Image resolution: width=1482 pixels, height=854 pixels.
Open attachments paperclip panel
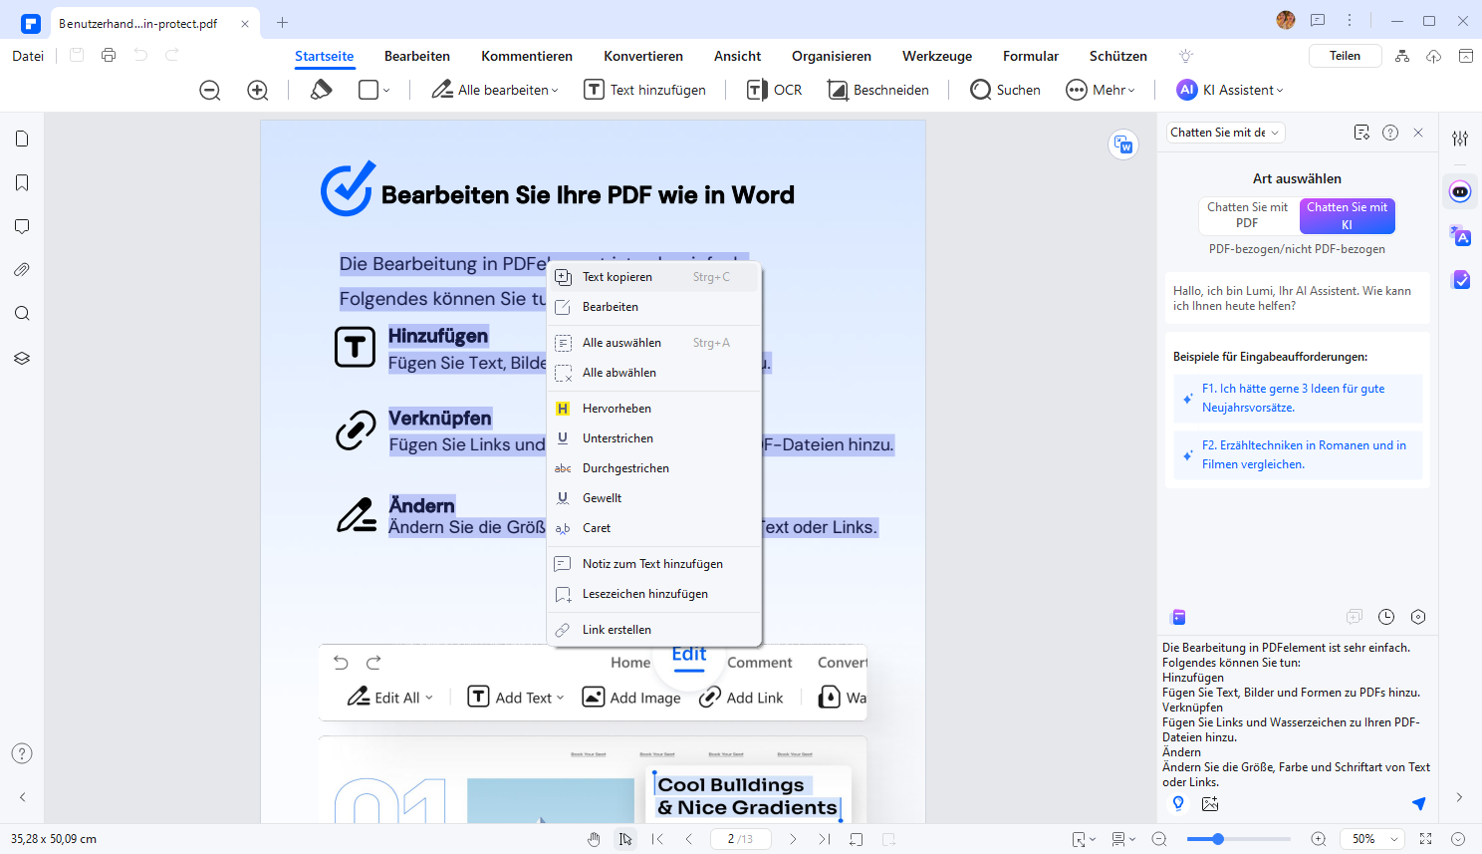tap(22, 270)
